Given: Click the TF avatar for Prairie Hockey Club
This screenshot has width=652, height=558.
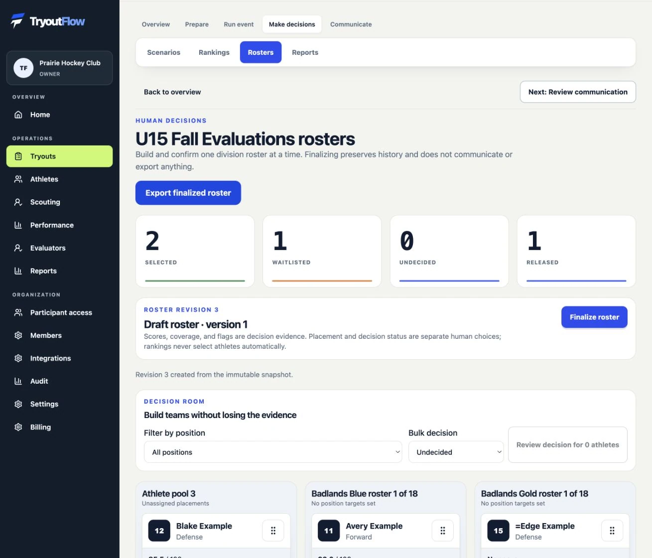Looking at the screenshot, I should pyautogui.click(x=23, y=68).
